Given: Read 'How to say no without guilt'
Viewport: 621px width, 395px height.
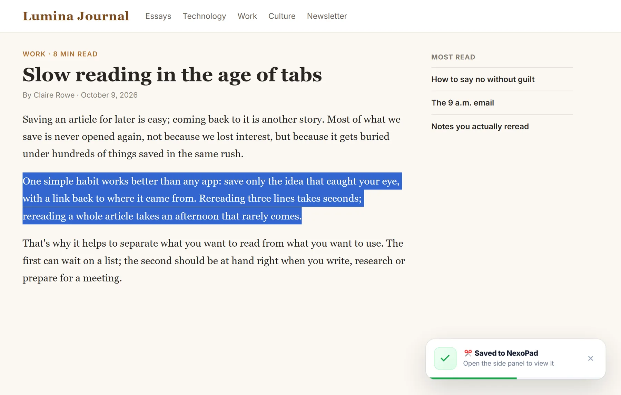Looking at the screenshot, I should click(483, 79).
